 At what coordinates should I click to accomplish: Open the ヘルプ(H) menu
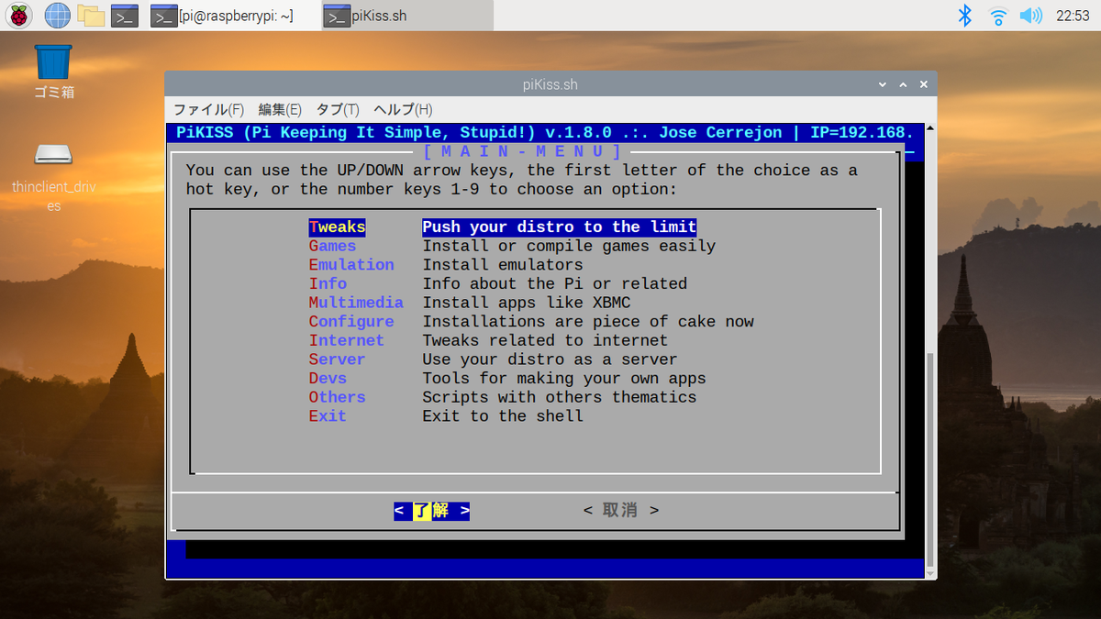(403, 109)
